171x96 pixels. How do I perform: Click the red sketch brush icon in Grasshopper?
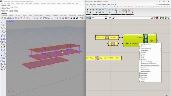(x=114, y=18)
